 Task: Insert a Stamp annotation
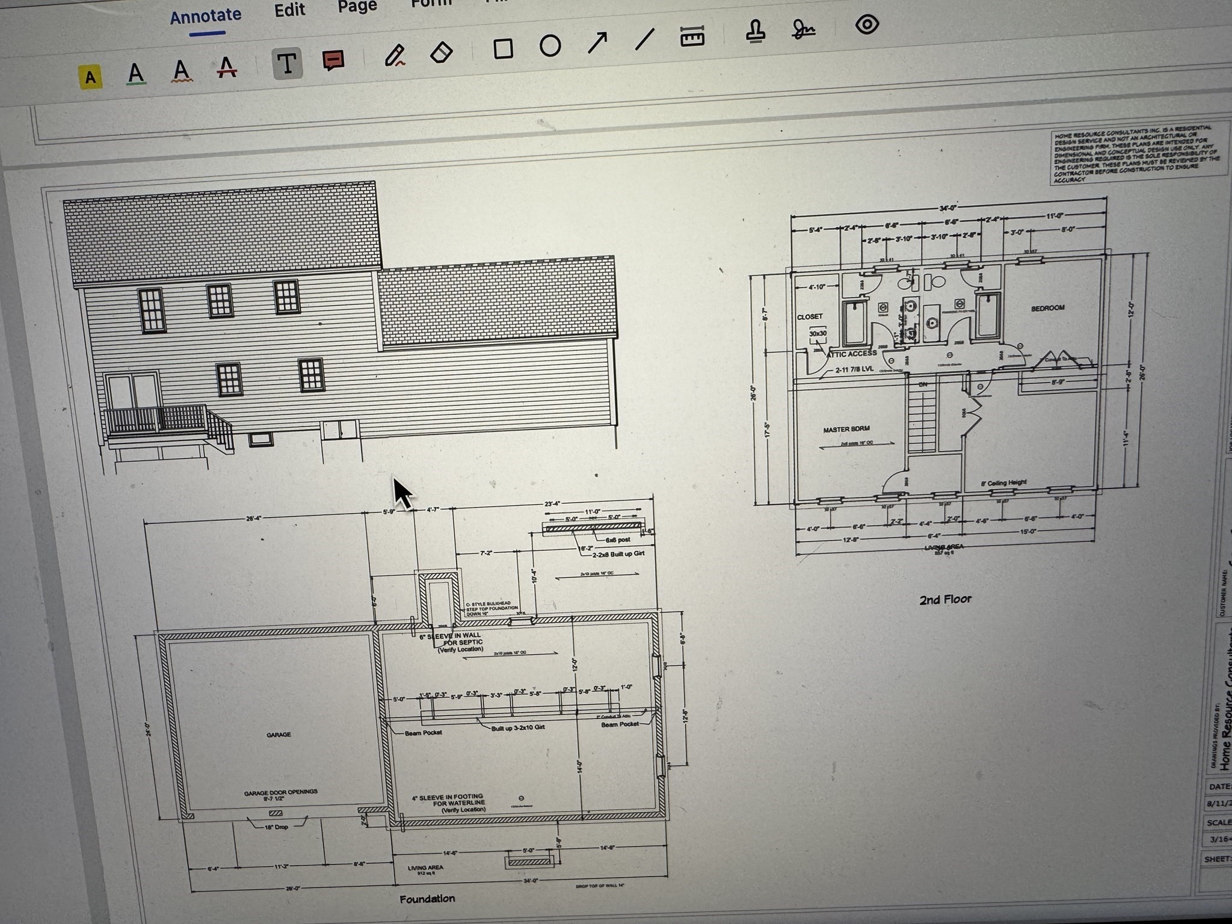pyautogui.click(x=756, y=32)
